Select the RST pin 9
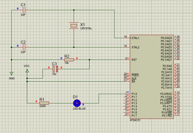Screen dimensions: 193x133 (127, 60)
